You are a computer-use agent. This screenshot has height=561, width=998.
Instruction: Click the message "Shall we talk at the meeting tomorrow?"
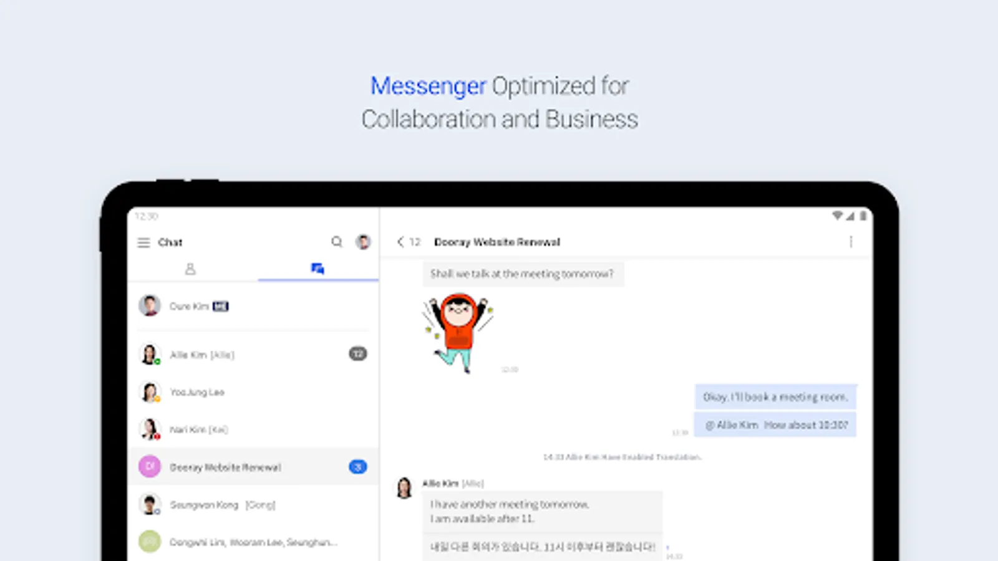(523, 274)
